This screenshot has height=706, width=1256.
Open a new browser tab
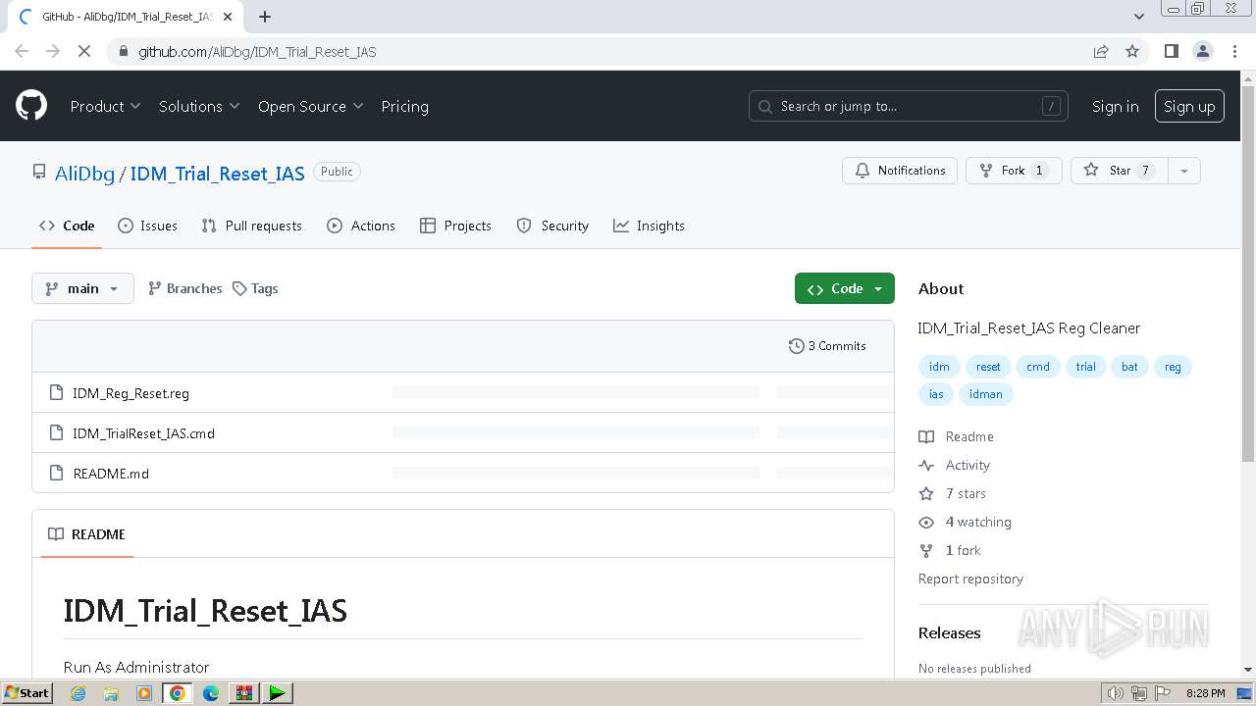point(265,16)
